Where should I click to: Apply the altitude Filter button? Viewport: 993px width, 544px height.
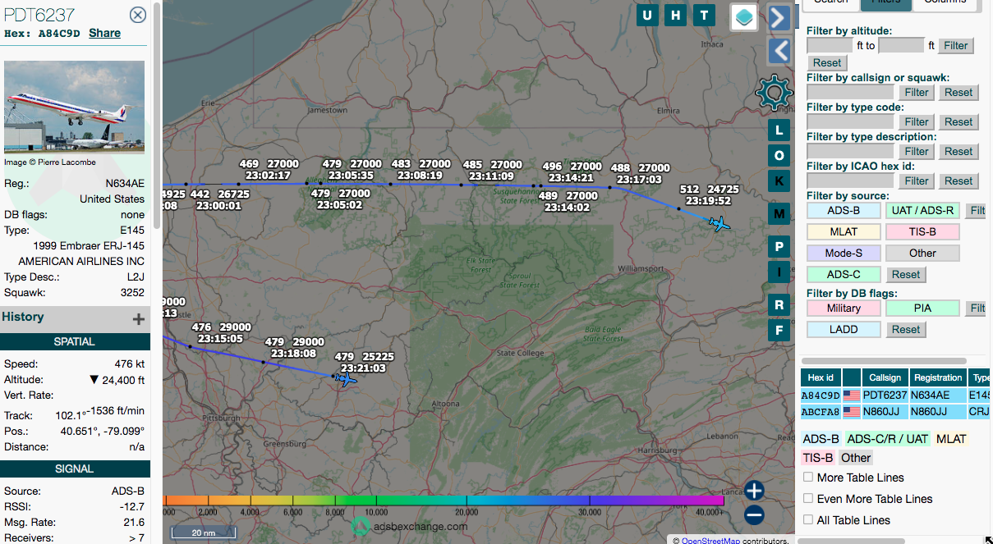956,46
